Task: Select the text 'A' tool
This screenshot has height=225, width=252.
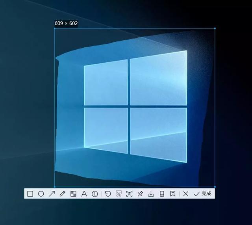Action: [84, 194]
